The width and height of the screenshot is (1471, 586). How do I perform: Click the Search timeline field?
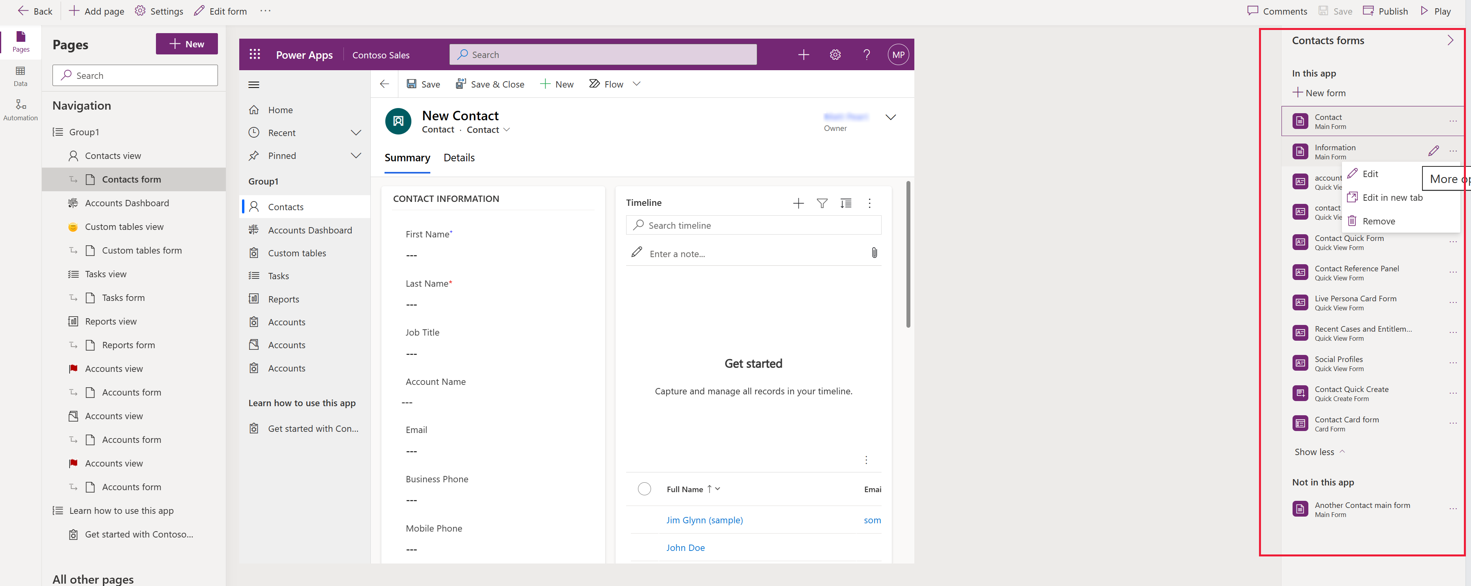(x=753, y=225)
